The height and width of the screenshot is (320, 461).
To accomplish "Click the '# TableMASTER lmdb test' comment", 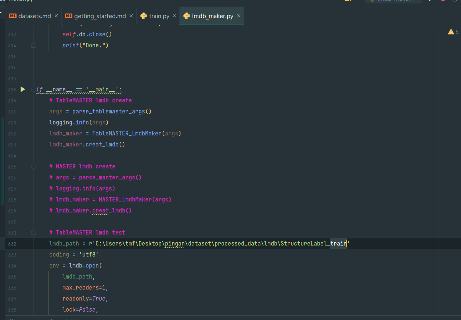I will 87,232.
